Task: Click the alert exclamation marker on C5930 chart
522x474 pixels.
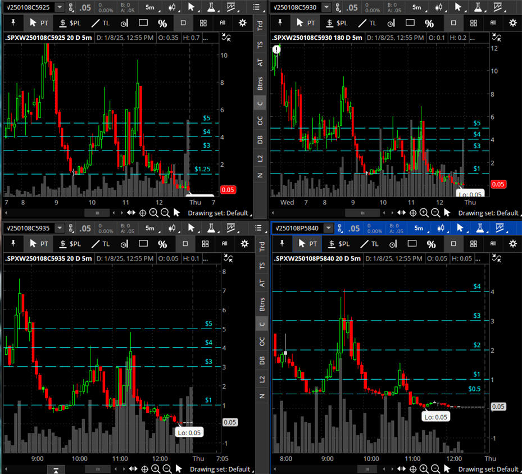Action: [x=277, y=49]
